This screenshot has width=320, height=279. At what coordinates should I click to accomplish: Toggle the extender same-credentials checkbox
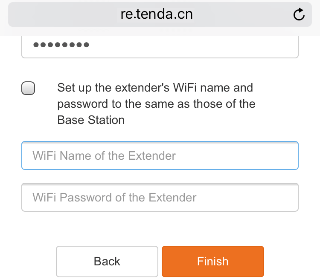click(28, 88)
